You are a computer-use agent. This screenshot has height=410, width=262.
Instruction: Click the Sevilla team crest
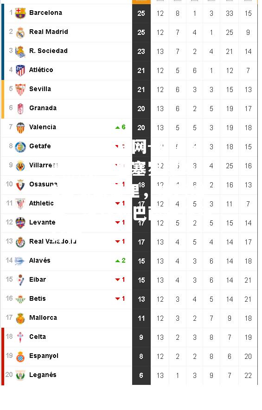click(x=20, y=89)
